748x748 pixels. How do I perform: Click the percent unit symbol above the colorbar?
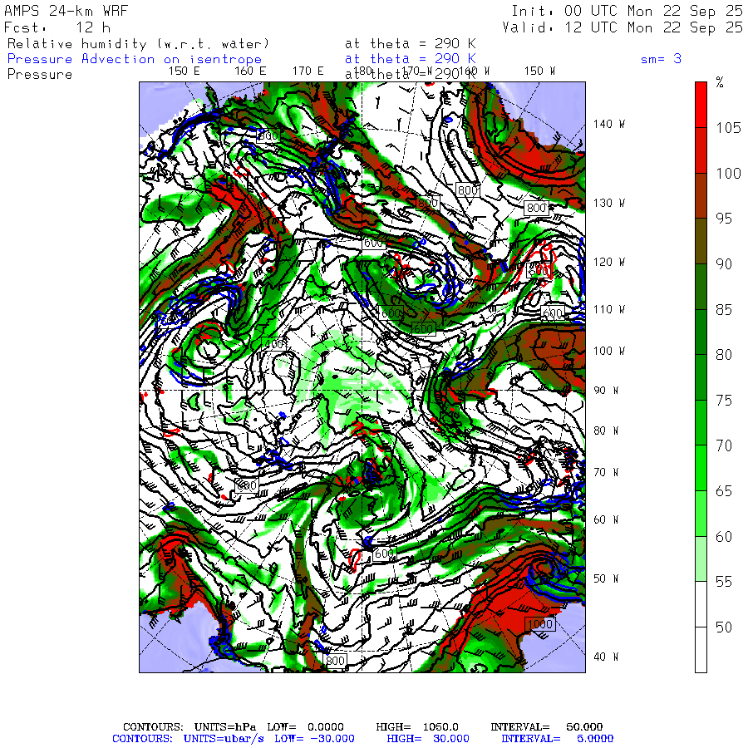pyautogui.click(x=720, y=83)
